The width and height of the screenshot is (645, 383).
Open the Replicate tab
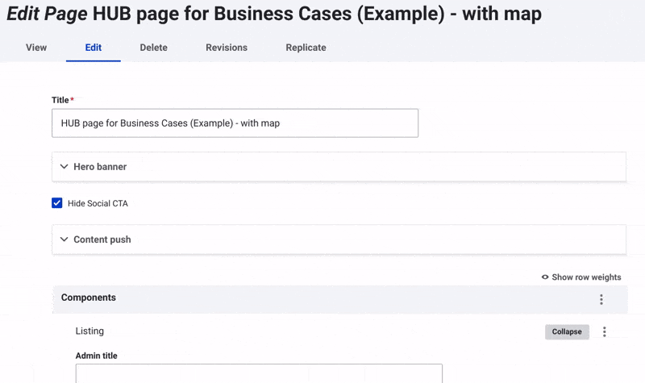pyautogui.click(x=306, y=48)
